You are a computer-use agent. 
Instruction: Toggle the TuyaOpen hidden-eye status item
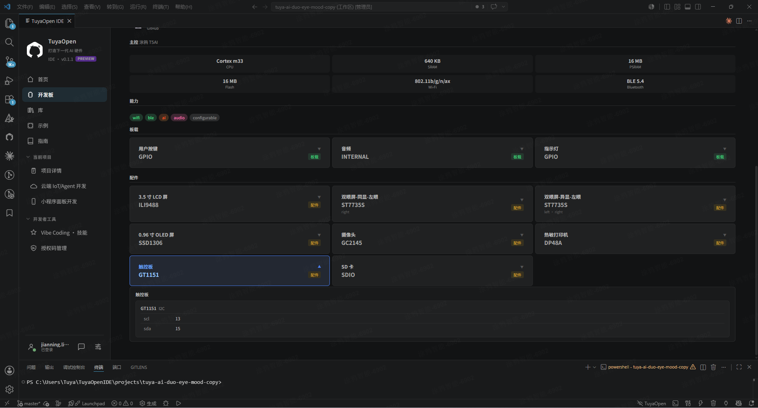(x=651, y=403)
